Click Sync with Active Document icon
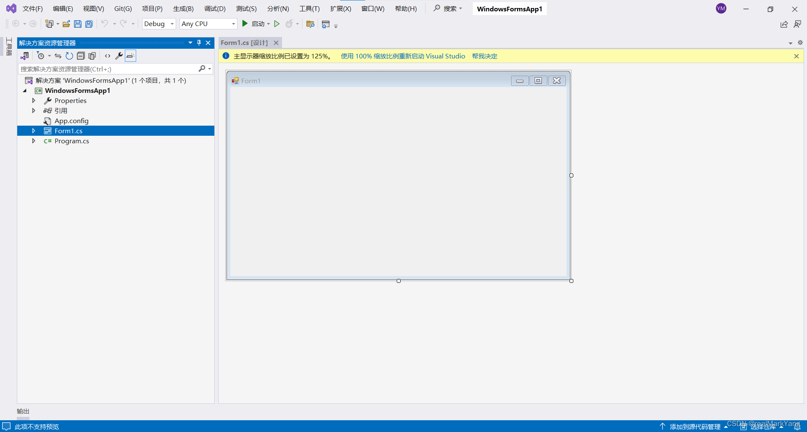This screenshot has width=807, height=432. [58, 56]
